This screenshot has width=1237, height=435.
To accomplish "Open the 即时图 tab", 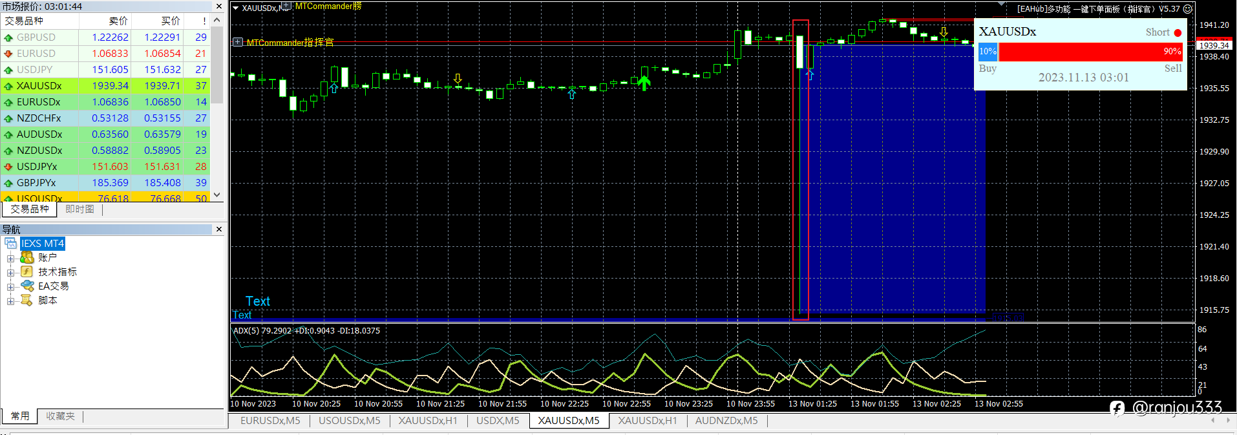I will (79, 209).
